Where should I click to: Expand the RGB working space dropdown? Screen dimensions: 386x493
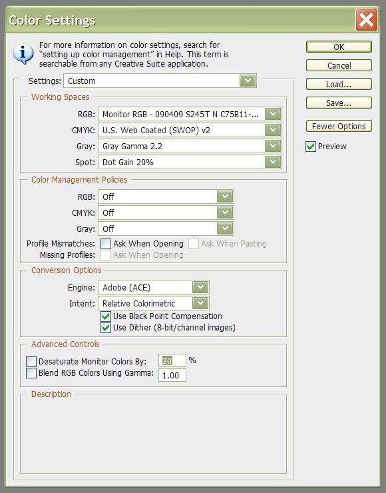click(x=190, y=114)
